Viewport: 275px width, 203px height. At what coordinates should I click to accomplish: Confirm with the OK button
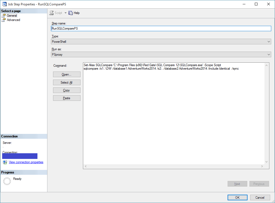coord(237,198)
